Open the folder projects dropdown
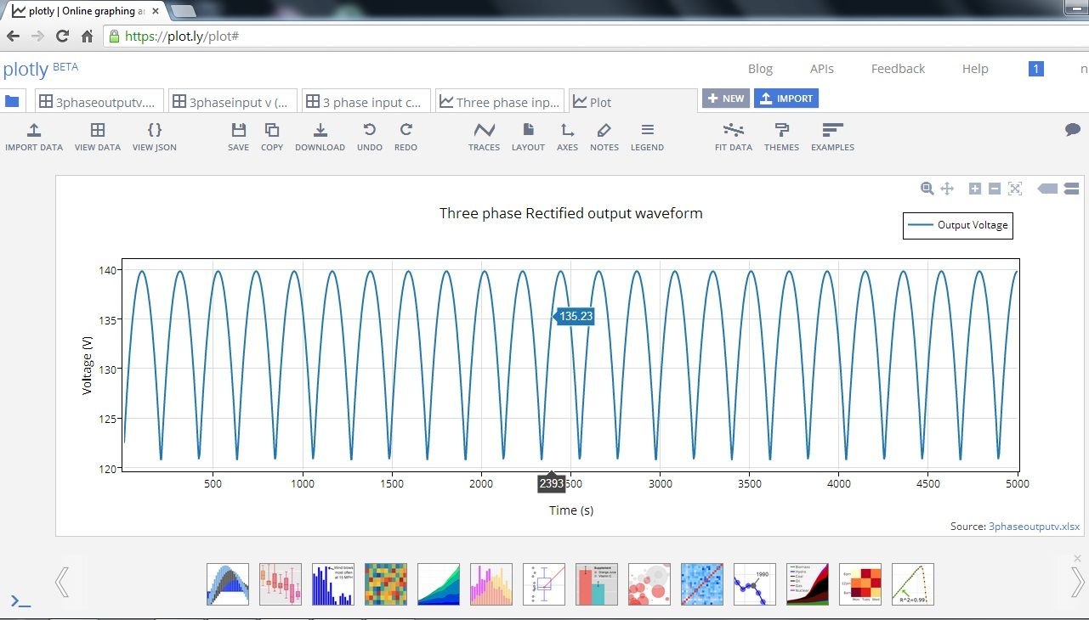 tap(12, 100)
